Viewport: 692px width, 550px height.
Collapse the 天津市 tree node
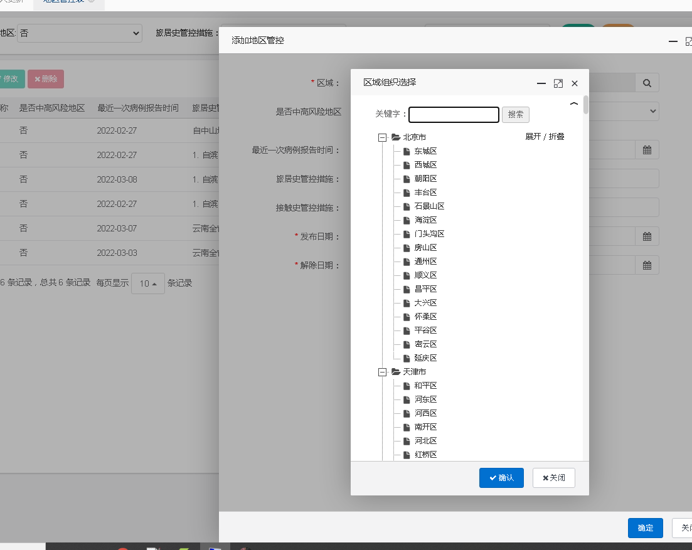click(x=382, y=373)
